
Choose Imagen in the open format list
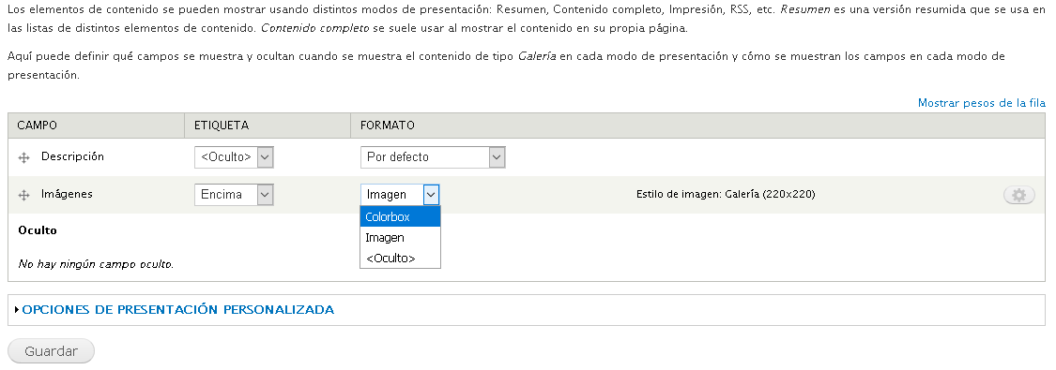click(x=400, y=238)
